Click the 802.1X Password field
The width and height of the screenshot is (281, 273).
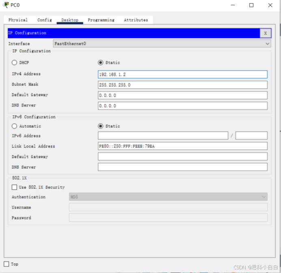tap(168, 218)
